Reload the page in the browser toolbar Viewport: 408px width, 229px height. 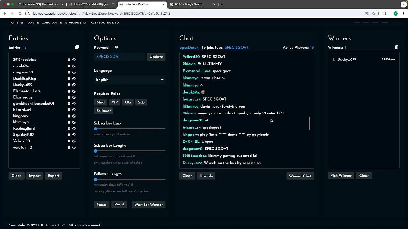click(x=20, y=14)
